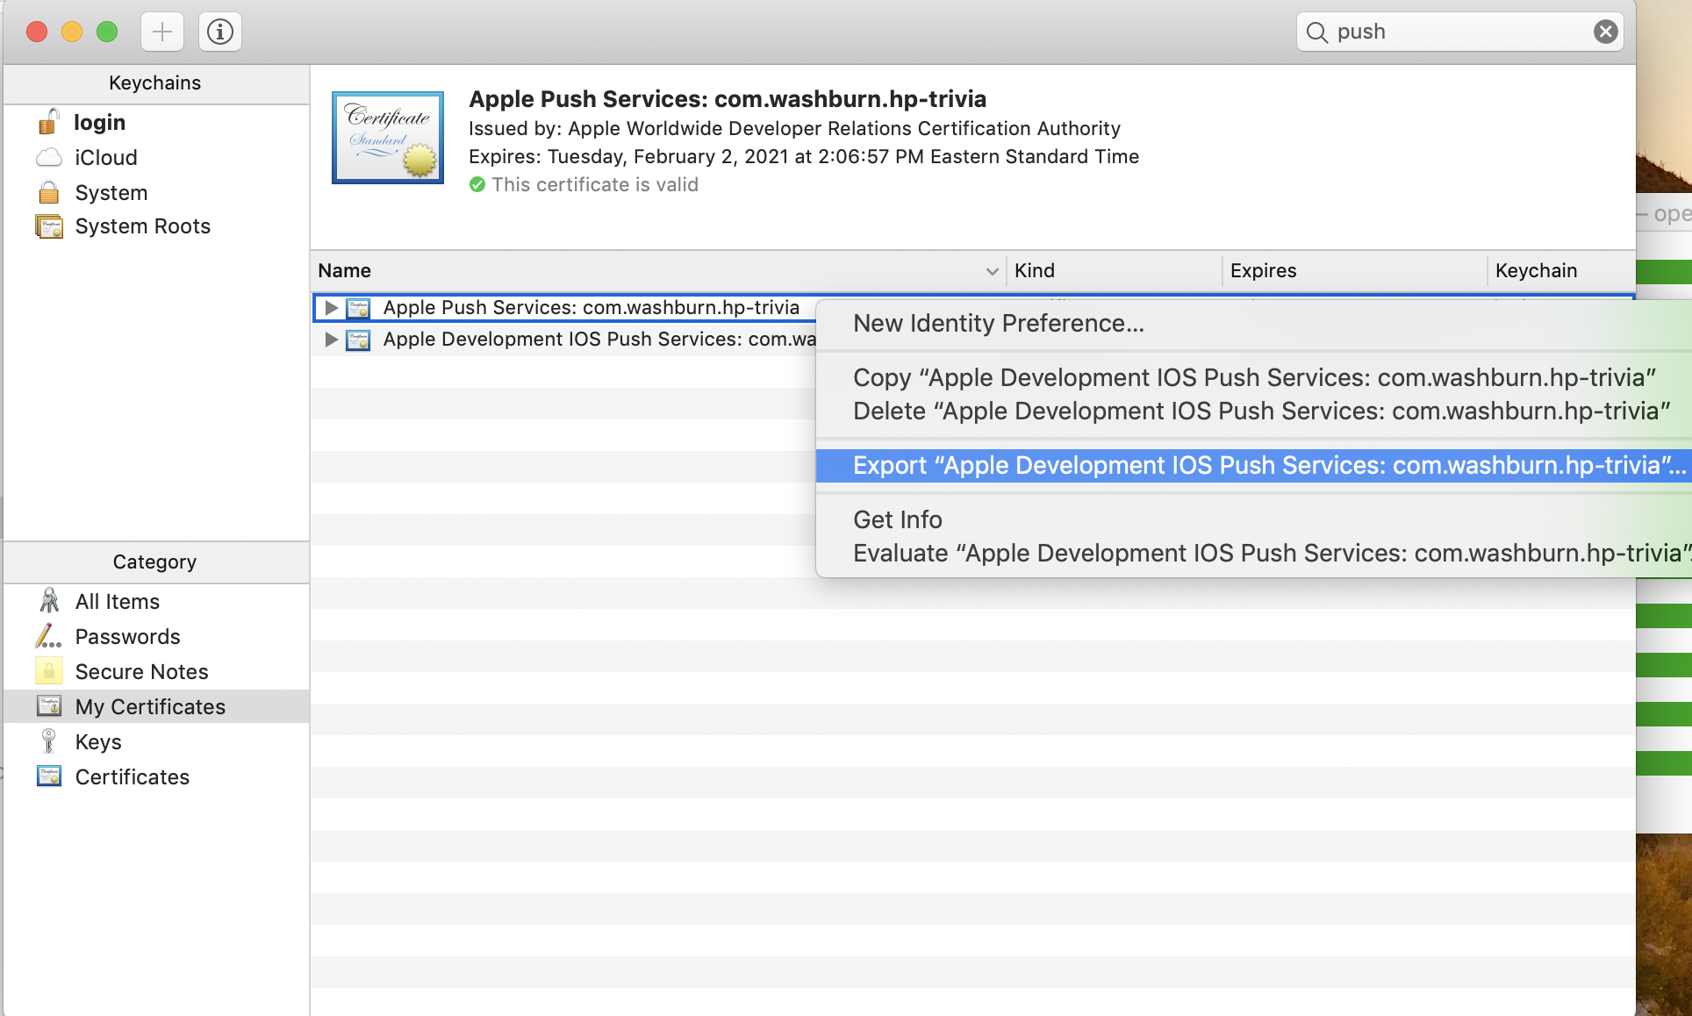Select the Passwords category
This screenshot has height=1016, width=1692.
click(128, 636)
